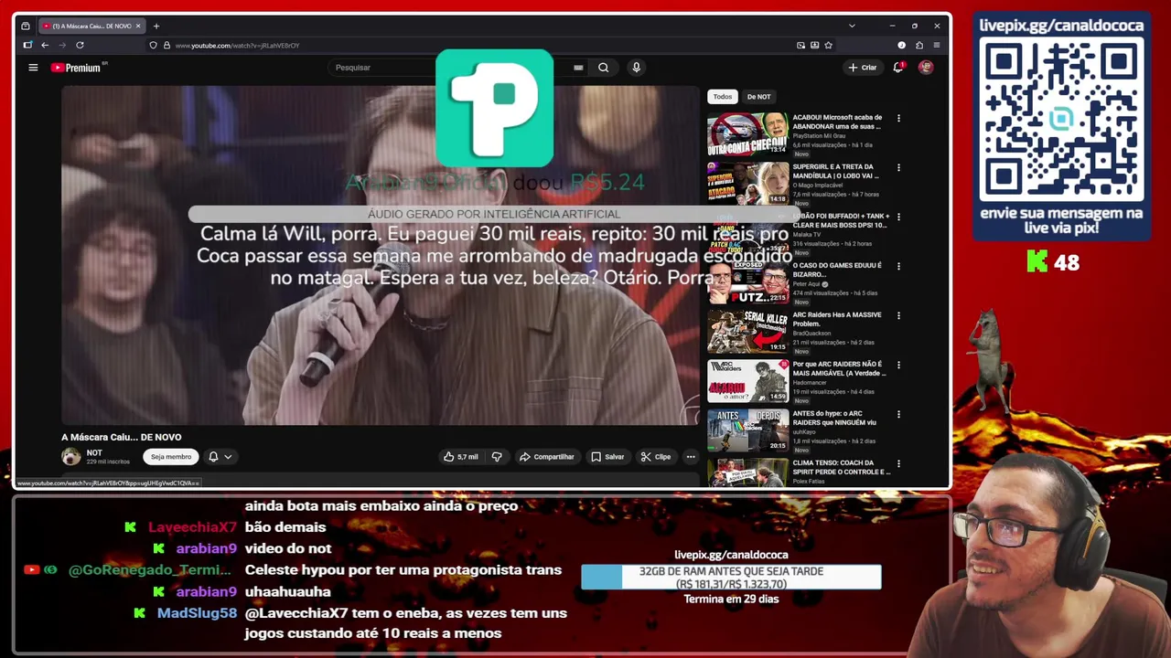Open ANTES do hype ARC RAIDERS thumbnail
This screenshot has width=1171, height=658.
[747, 430]
